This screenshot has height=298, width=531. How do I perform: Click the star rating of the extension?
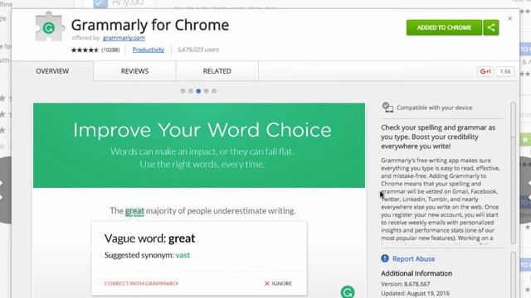[85, 50]
